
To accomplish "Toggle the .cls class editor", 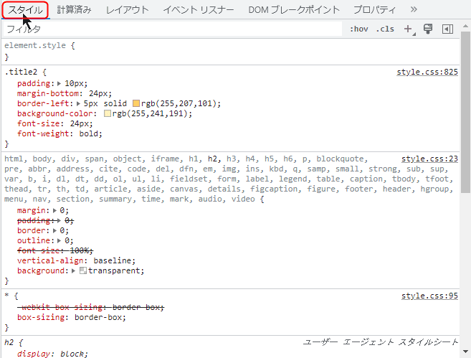I will [x=385, y=29].
